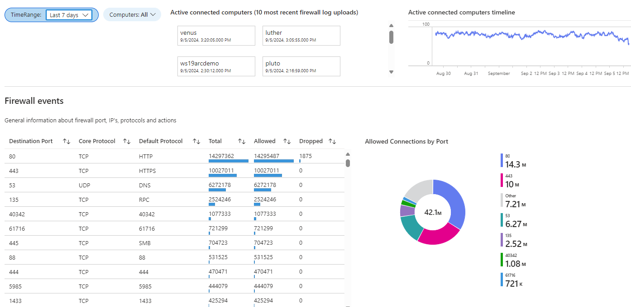Toggle sort on Allowed column arrows
This screenshot has width=631, height=307.
click(287, 141)
